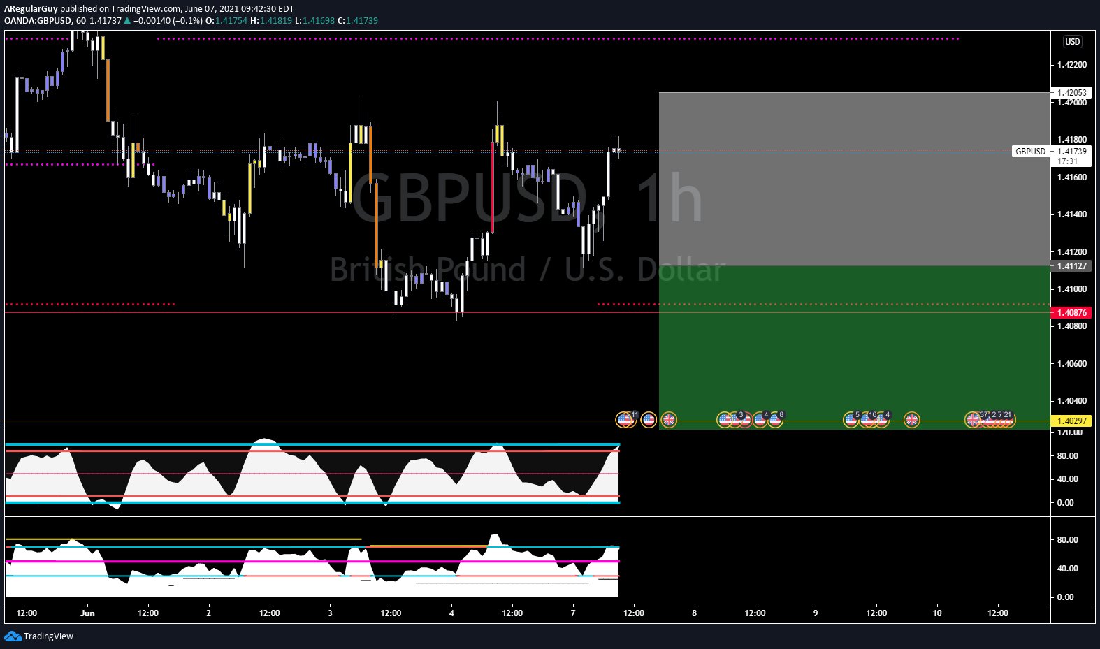1100x649 pixels.
Task: Select the red price label 1.40876
Action: 1072,312
